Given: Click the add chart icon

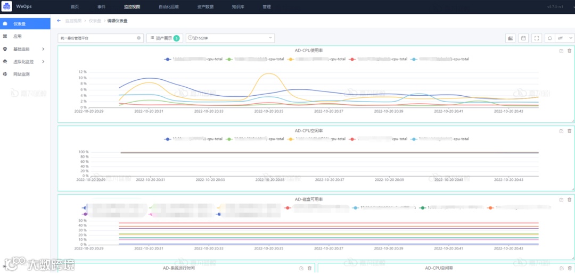Looking at the screenshot, I should tap(511, 38).
